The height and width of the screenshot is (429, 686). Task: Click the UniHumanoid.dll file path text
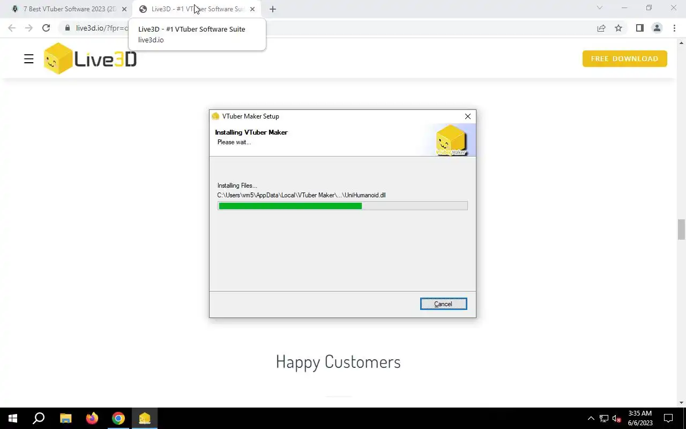(301, 195)
